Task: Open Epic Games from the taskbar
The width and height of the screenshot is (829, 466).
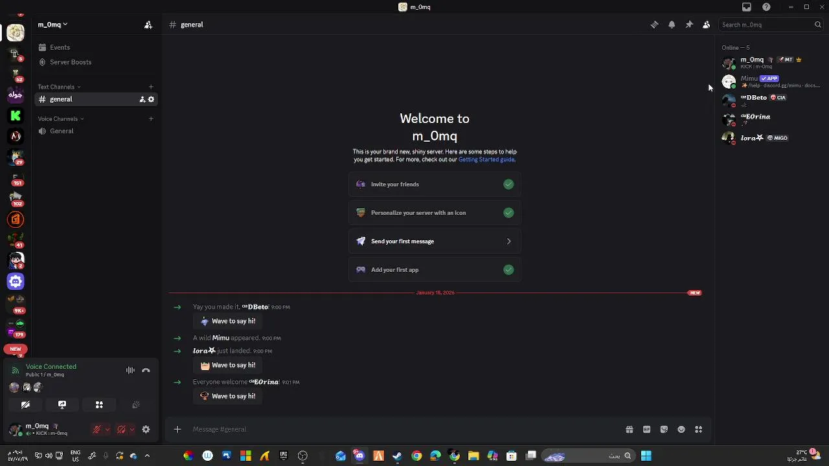Action: tap(284, 456)
